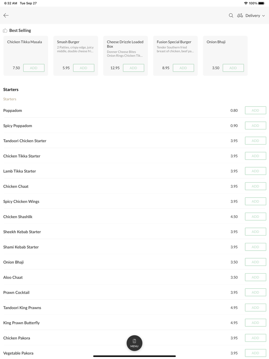Viewport: 269px width, 359px height.
Task: Add Chicken Pakora
Action: point(256,338)
